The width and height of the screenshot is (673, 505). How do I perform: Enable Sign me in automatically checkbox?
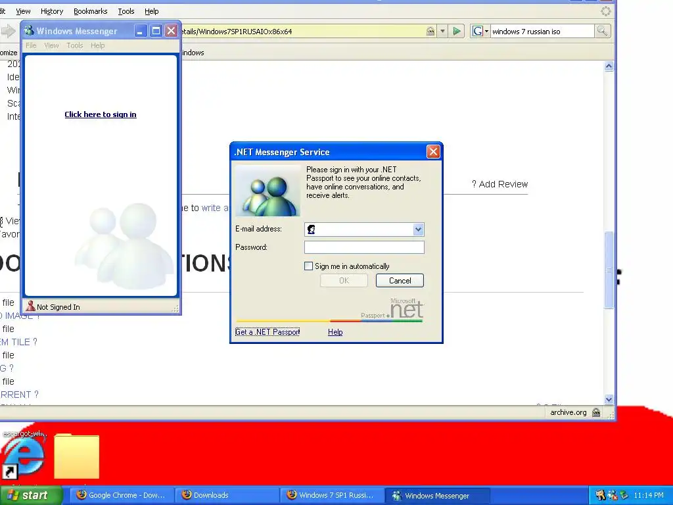tap(308, 266)
